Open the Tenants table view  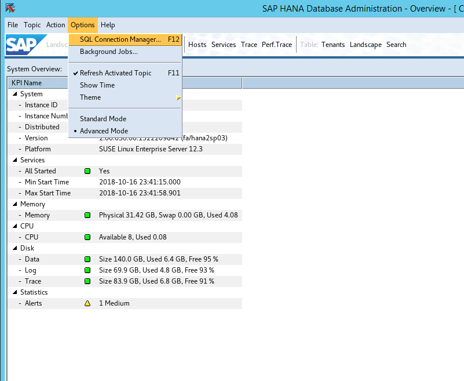tap(333, 45)
